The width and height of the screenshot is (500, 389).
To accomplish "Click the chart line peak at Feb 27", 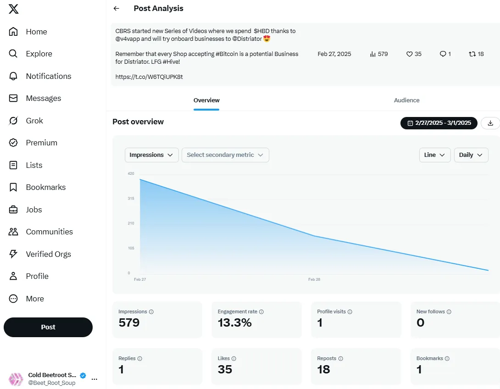I will tap(140, 179).
